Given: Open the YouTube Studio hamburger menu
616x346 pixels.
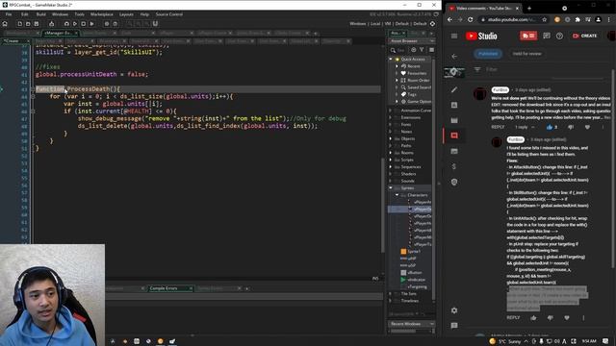Looking at the screenshot, I should pos(454,37).
